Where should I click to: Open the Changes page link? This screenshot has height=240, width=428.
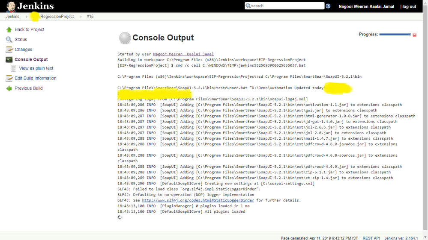point(24,50)
